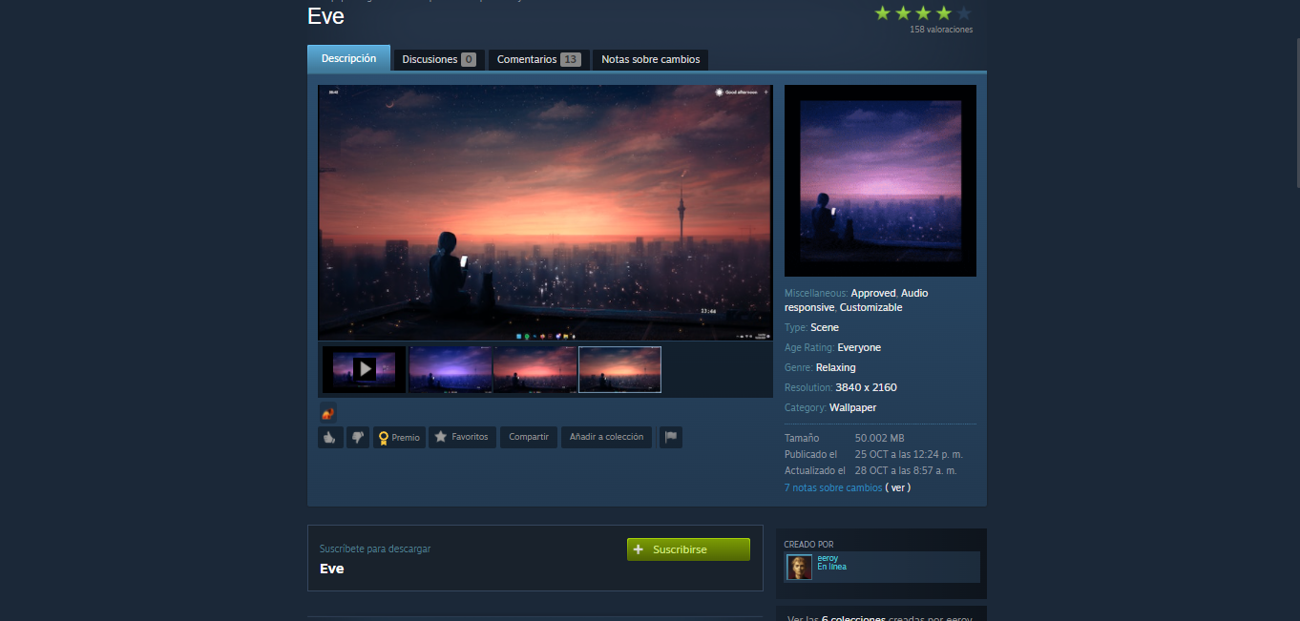The height and width of the screenshot is (621, 1300).
Task: Report item with the flag icon
Action: pos(671,437)
